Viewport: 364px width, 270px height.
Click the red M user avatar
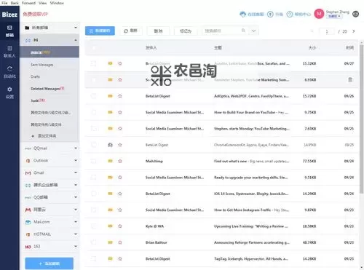tap(319, 14)
